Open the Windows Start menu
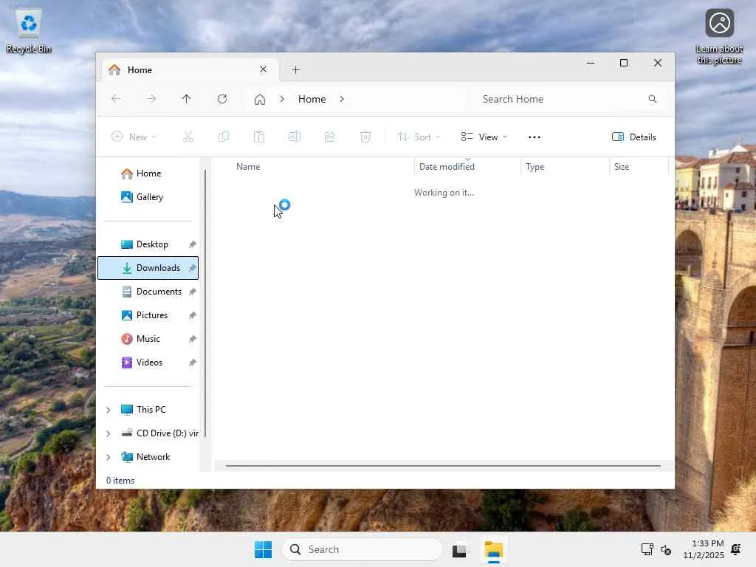The width and height of the screenshot is (756, 567). [264, 549]
